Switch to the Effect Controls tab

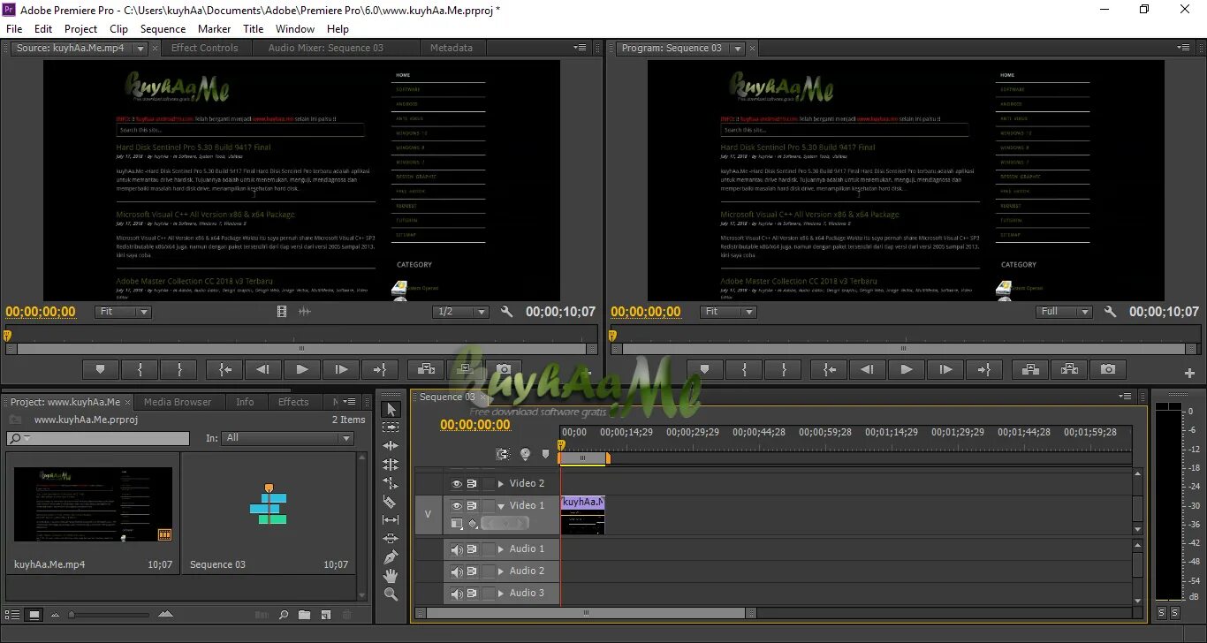tap(204, 49)
